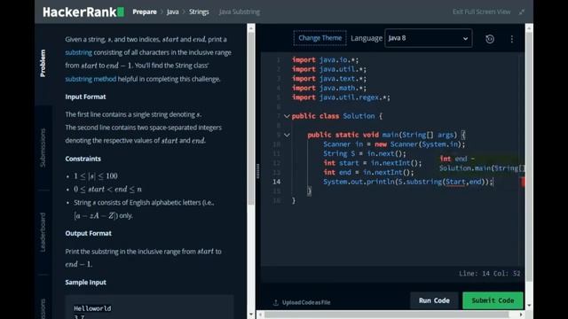Click the editor scroll right arrow
Image resolution: width=568 pixels, height=319 pixels.
pyautogui.click(x=521, y=315)
